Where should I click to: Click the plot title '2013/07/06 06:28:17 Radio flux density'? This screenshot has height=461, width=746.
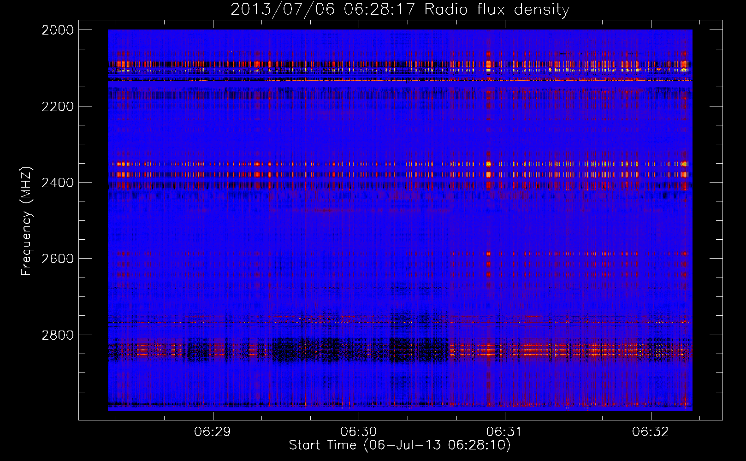(400, 9)
